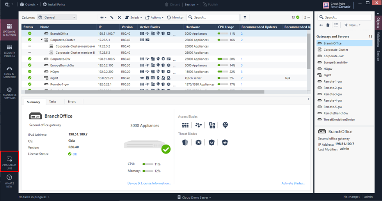The width and height of the screenshot is (382, 201).
Task: Open New... dropdown in Objects panel
Action: coord(352,25)
